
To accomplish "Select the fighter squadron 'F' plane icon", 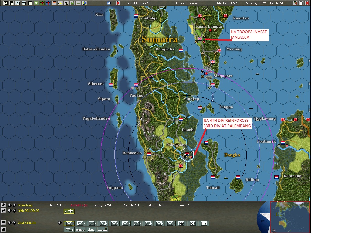I will (x=69, y=211).
